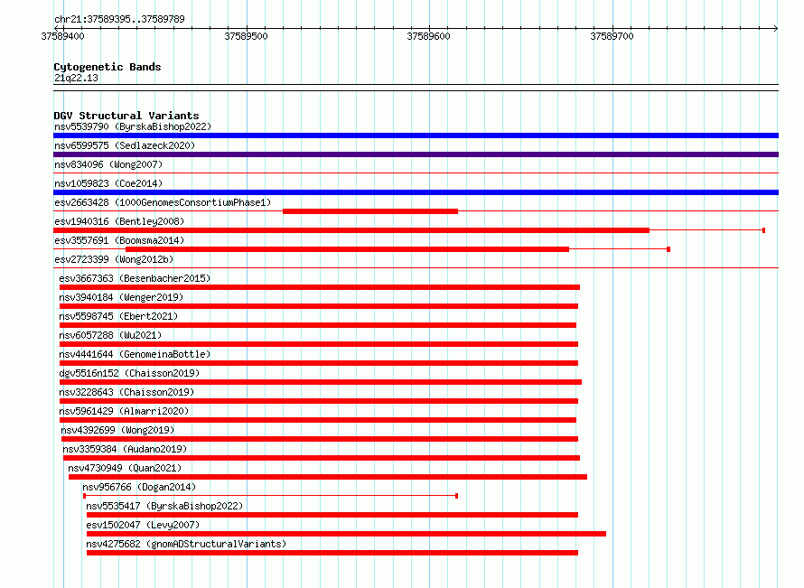The width and height of the screenshot is (804, 588).
Task: Open variant esv3667363 (Besenbacher2015) label
Action: (x=135, y=278)
